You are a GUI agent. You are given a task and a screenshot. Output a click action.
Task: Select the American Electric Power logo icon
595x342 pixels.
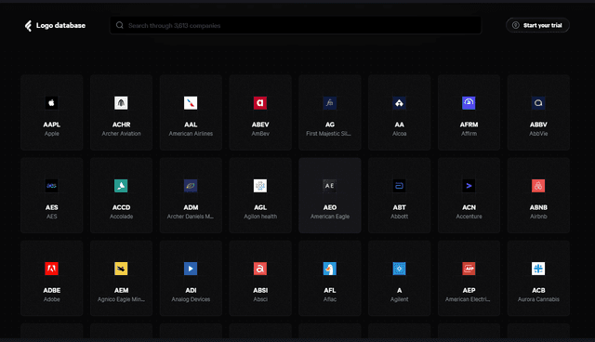pyautogui.click(x=469, y=269)
